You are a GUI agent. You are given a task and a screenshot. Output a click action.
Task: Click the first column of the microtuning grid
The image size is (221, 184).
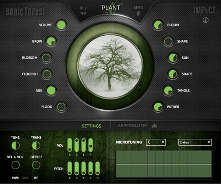(120, 164)
